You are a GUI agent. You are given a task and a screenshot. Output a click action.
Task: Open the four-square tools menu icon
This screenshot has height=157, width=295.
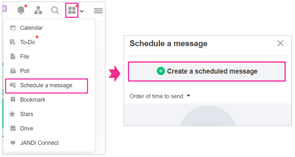72,10
